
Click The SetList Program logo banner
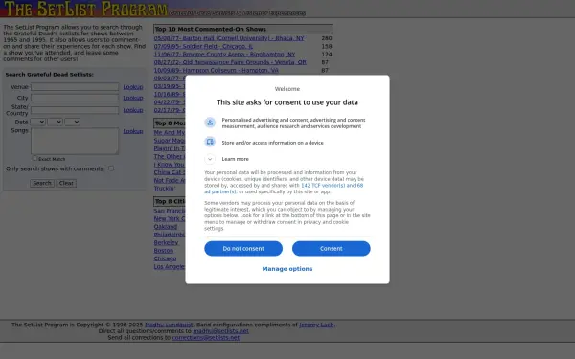85,9
